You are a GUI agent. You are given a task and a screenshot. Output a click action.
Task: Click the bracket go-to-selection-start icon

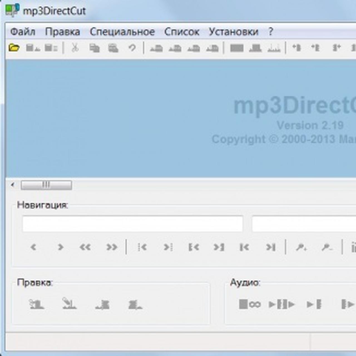click(x=194, y=247)
